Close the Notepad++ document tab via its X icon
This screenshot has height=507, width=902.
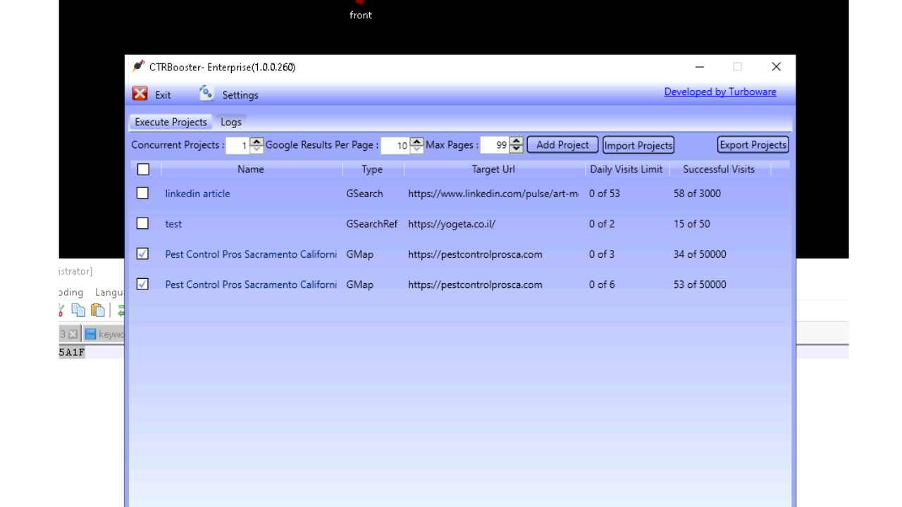pos(73,334)
